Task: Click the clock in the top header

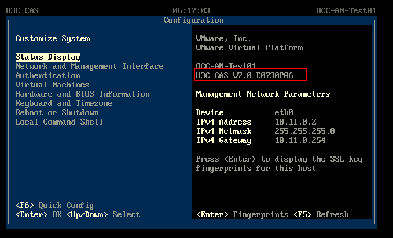Action: [191, 10]
